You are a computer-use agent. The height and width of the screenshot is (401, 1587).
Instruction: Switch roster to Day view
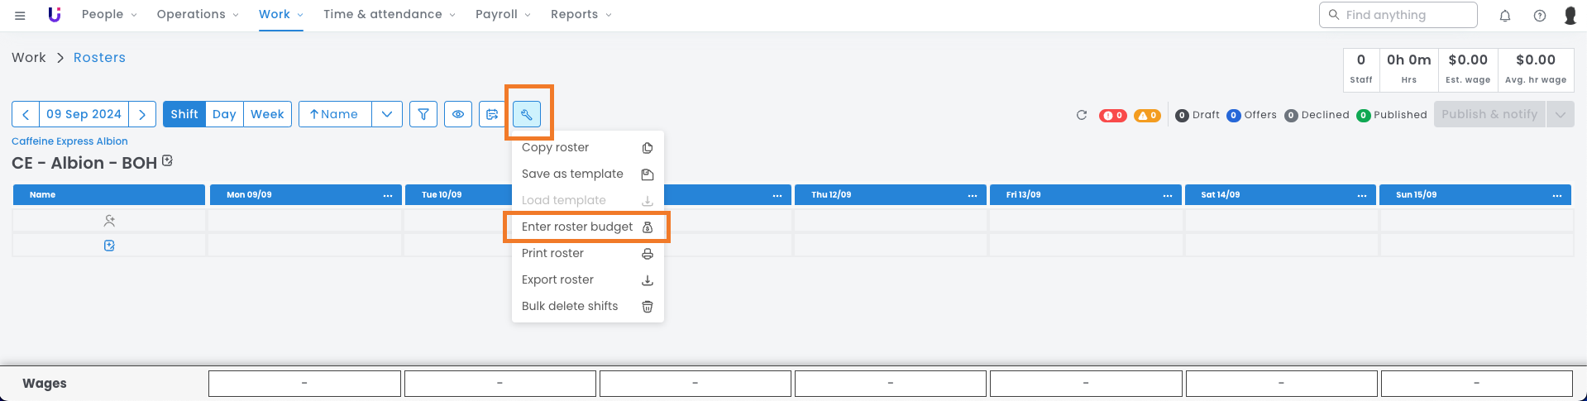224,114
